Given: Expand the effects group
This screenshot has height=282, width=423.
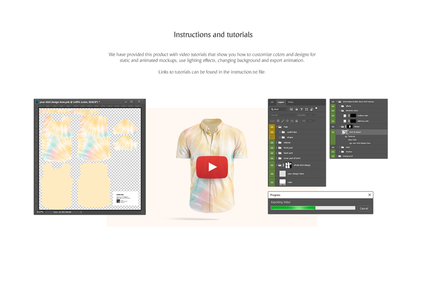Looking at the screenshot, I should [x=339, y=106].
